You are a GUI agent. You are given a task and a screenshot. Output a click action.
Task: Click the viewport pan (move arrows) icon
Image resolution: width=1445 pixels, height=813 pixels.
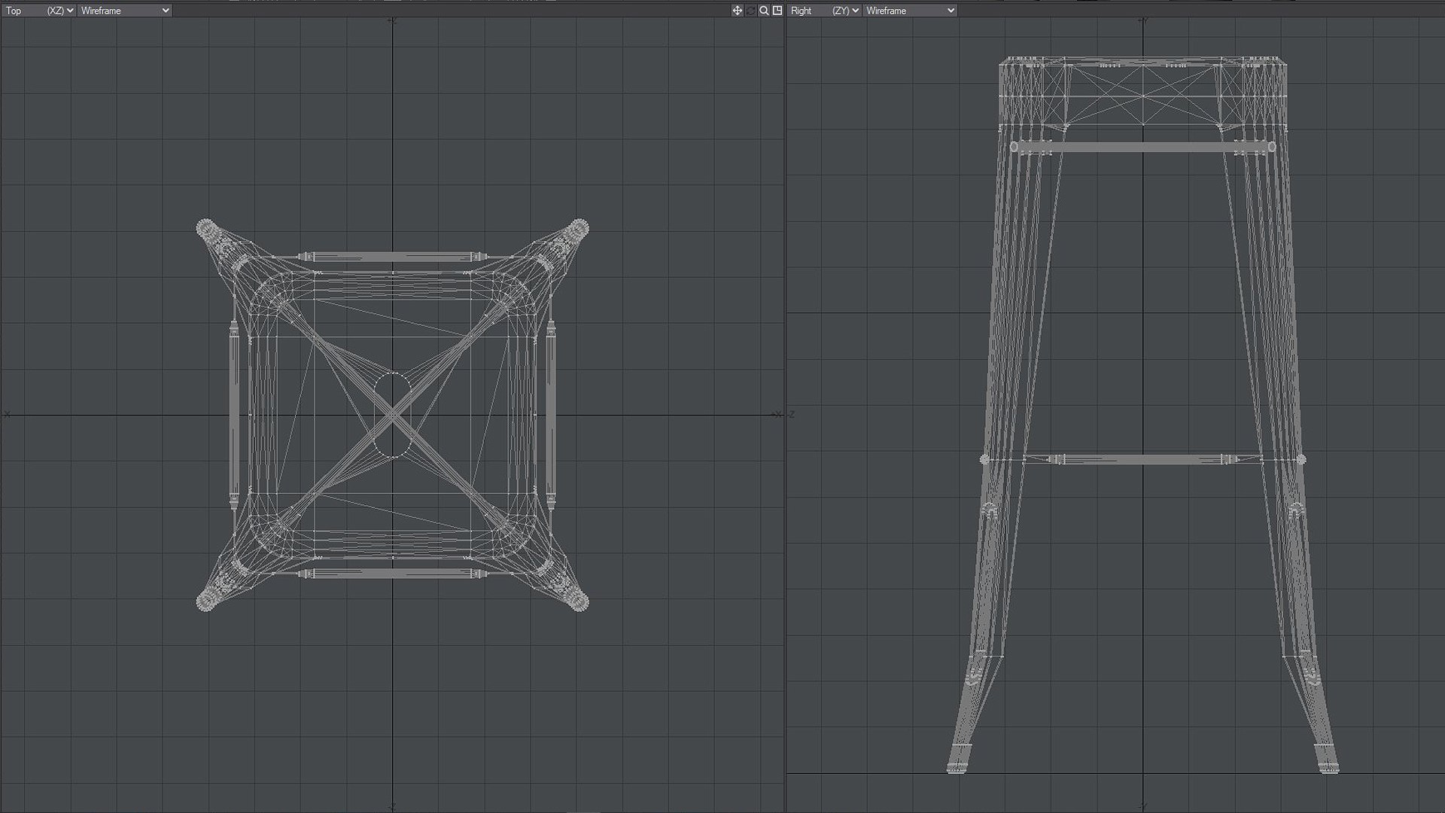pyautogui.click(x=737, y=11)
